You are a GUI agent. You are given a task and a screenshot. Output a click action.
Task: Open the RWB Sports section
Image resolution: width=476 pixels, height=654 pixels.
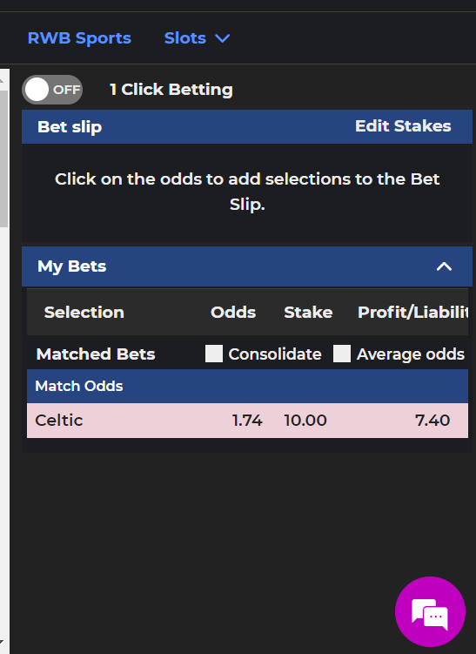[x=79, y=38]
